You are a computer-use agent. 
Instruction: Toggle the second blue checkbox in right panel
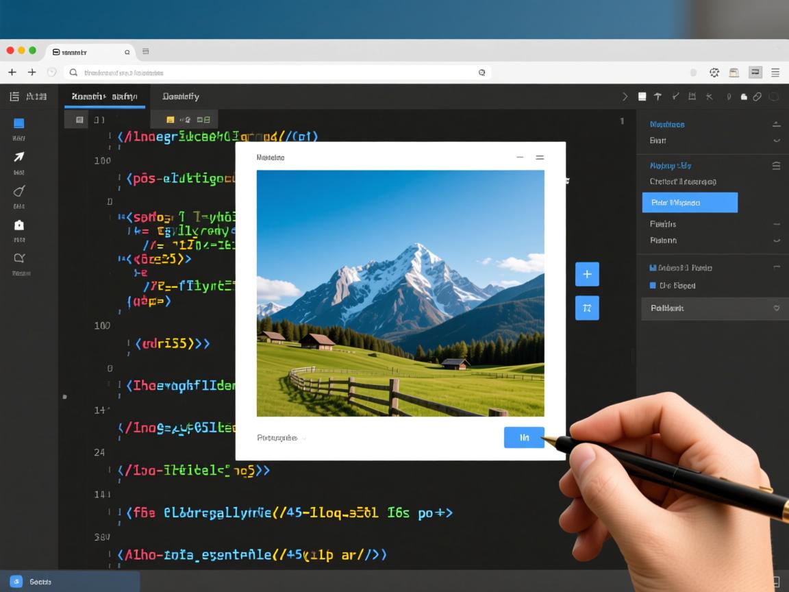coord(653,286)
